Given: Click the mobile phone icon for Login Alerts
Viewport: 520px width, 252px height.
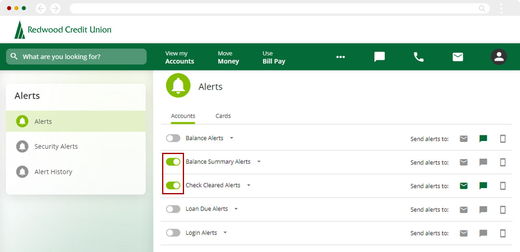Looking at the screenshot, I should point(503,233).
